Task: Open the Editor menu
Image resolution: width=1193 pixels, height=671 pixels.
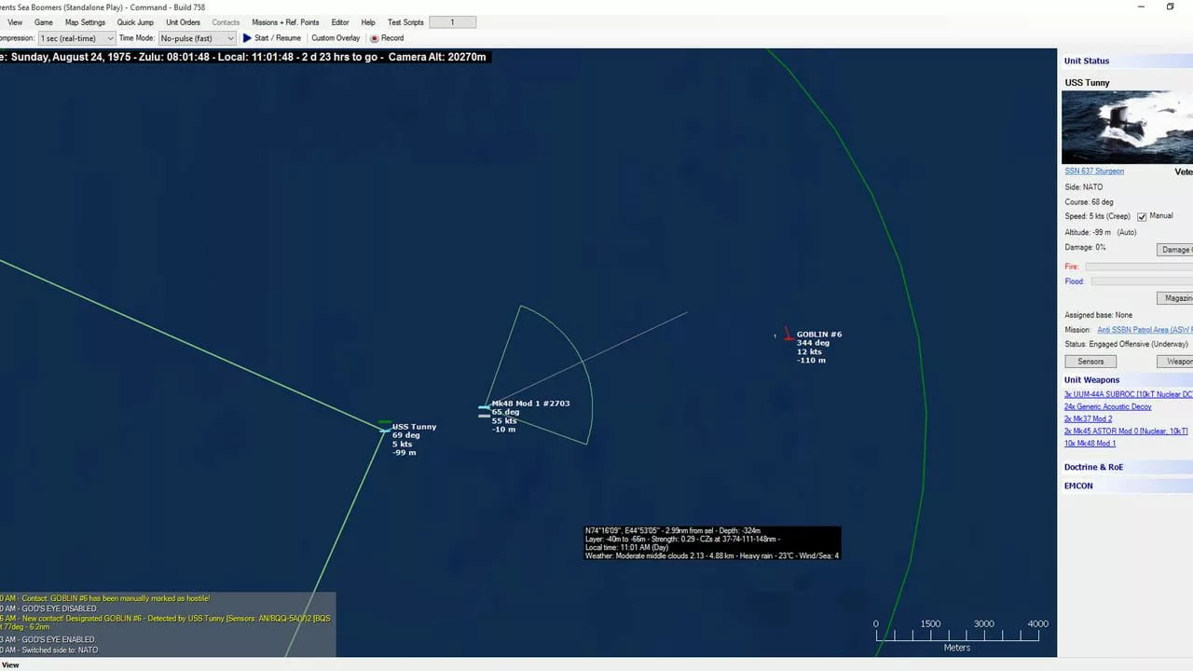Action: pyautogui.click(x=340, y=22)
